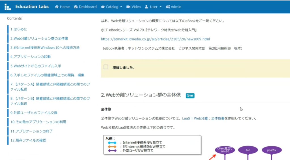The width and height of the screenshot is (290, 160).
Task: Click the blue Internet接続系NW legend arrow
Action: tap(112, 143)
